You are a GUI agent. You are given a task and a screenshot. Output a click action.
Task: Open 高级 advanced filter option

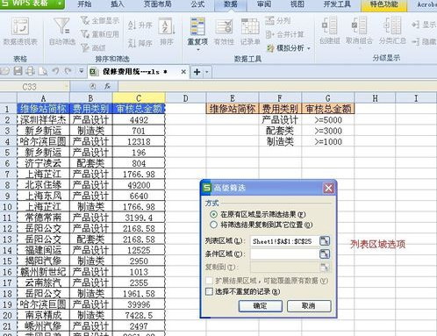[93, 47]
